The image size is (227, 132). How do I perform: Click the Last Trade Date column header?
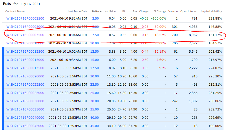78,11
